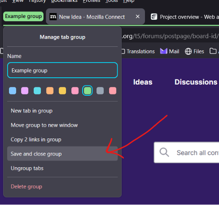Open the Tools menu
Viewport: 219px width, 205px height.
point(112,1)
